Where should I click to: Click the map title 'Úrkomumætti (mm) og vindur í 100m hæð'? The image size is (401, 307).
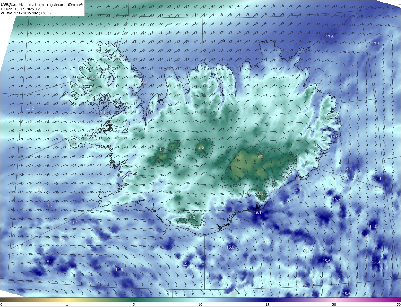coord(50,4)
